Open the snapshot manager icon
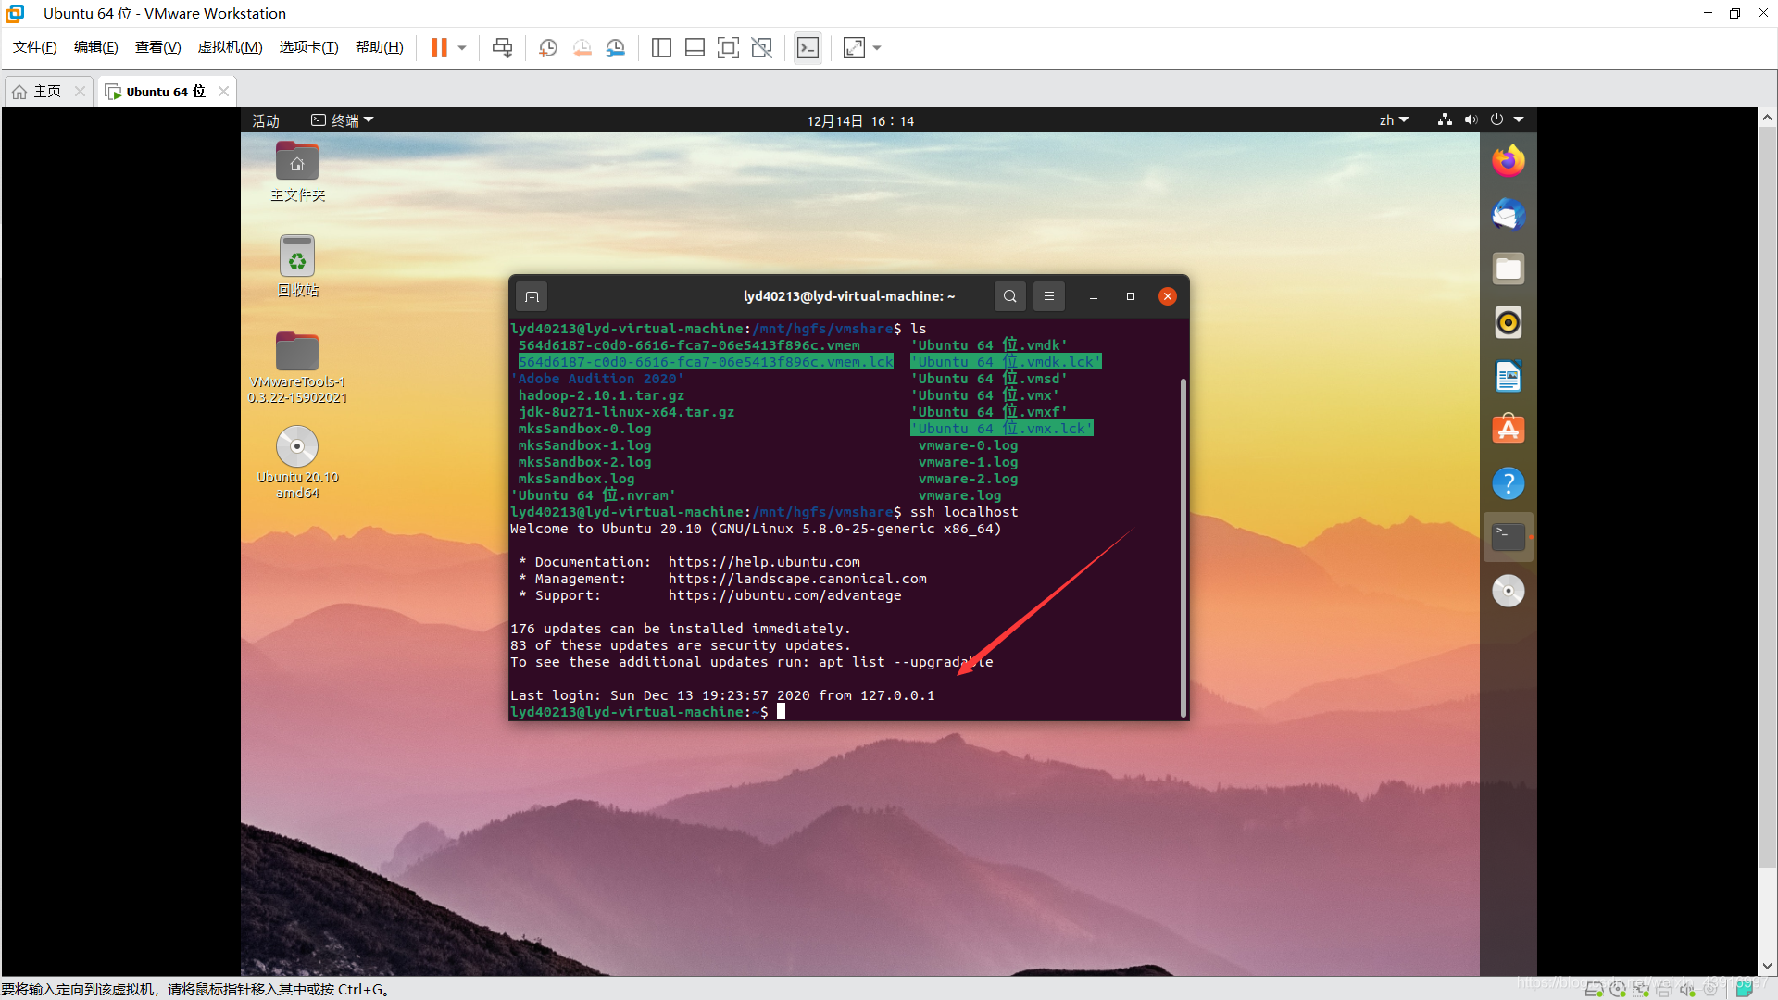1778x1000 pixels. tap(616, 48)
